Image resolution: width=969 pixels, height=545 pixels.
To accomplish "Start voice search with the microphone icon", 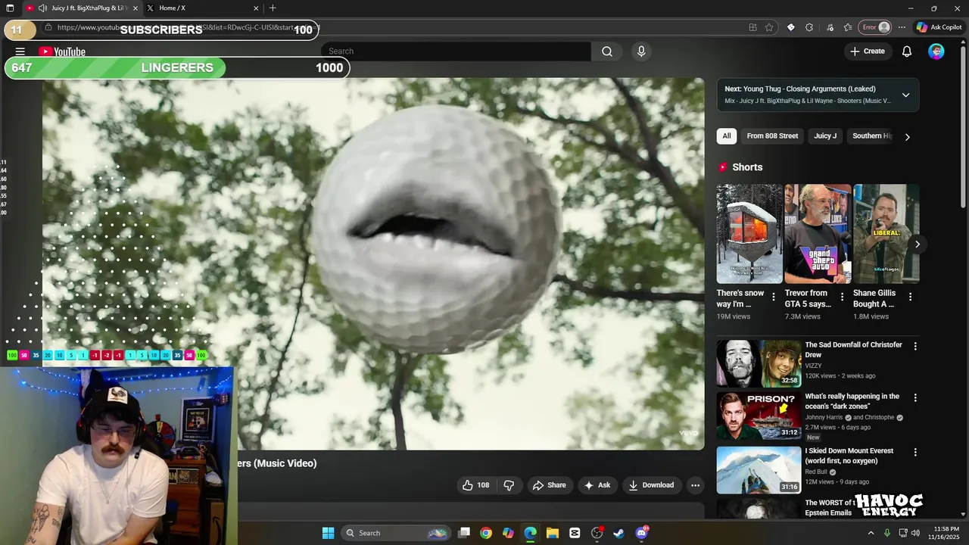I will (x=641, y=51).
